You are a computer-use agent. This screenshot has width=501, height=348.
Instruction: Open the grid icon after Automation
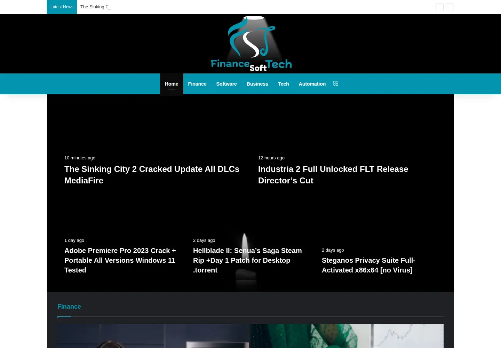(336, 84)
